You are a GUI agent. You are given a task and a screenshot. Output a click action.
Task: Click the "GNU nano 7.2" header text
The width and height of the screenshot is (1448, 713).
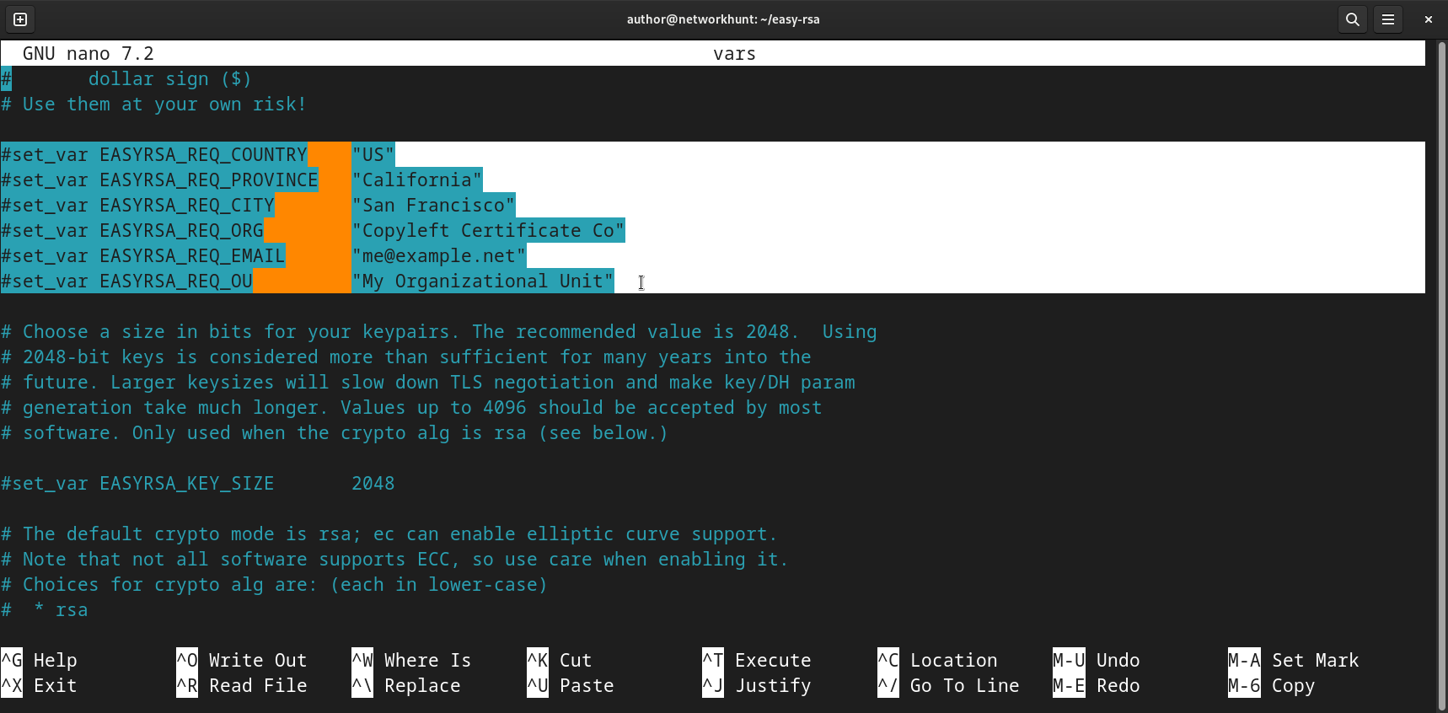(x=88, y=54)
